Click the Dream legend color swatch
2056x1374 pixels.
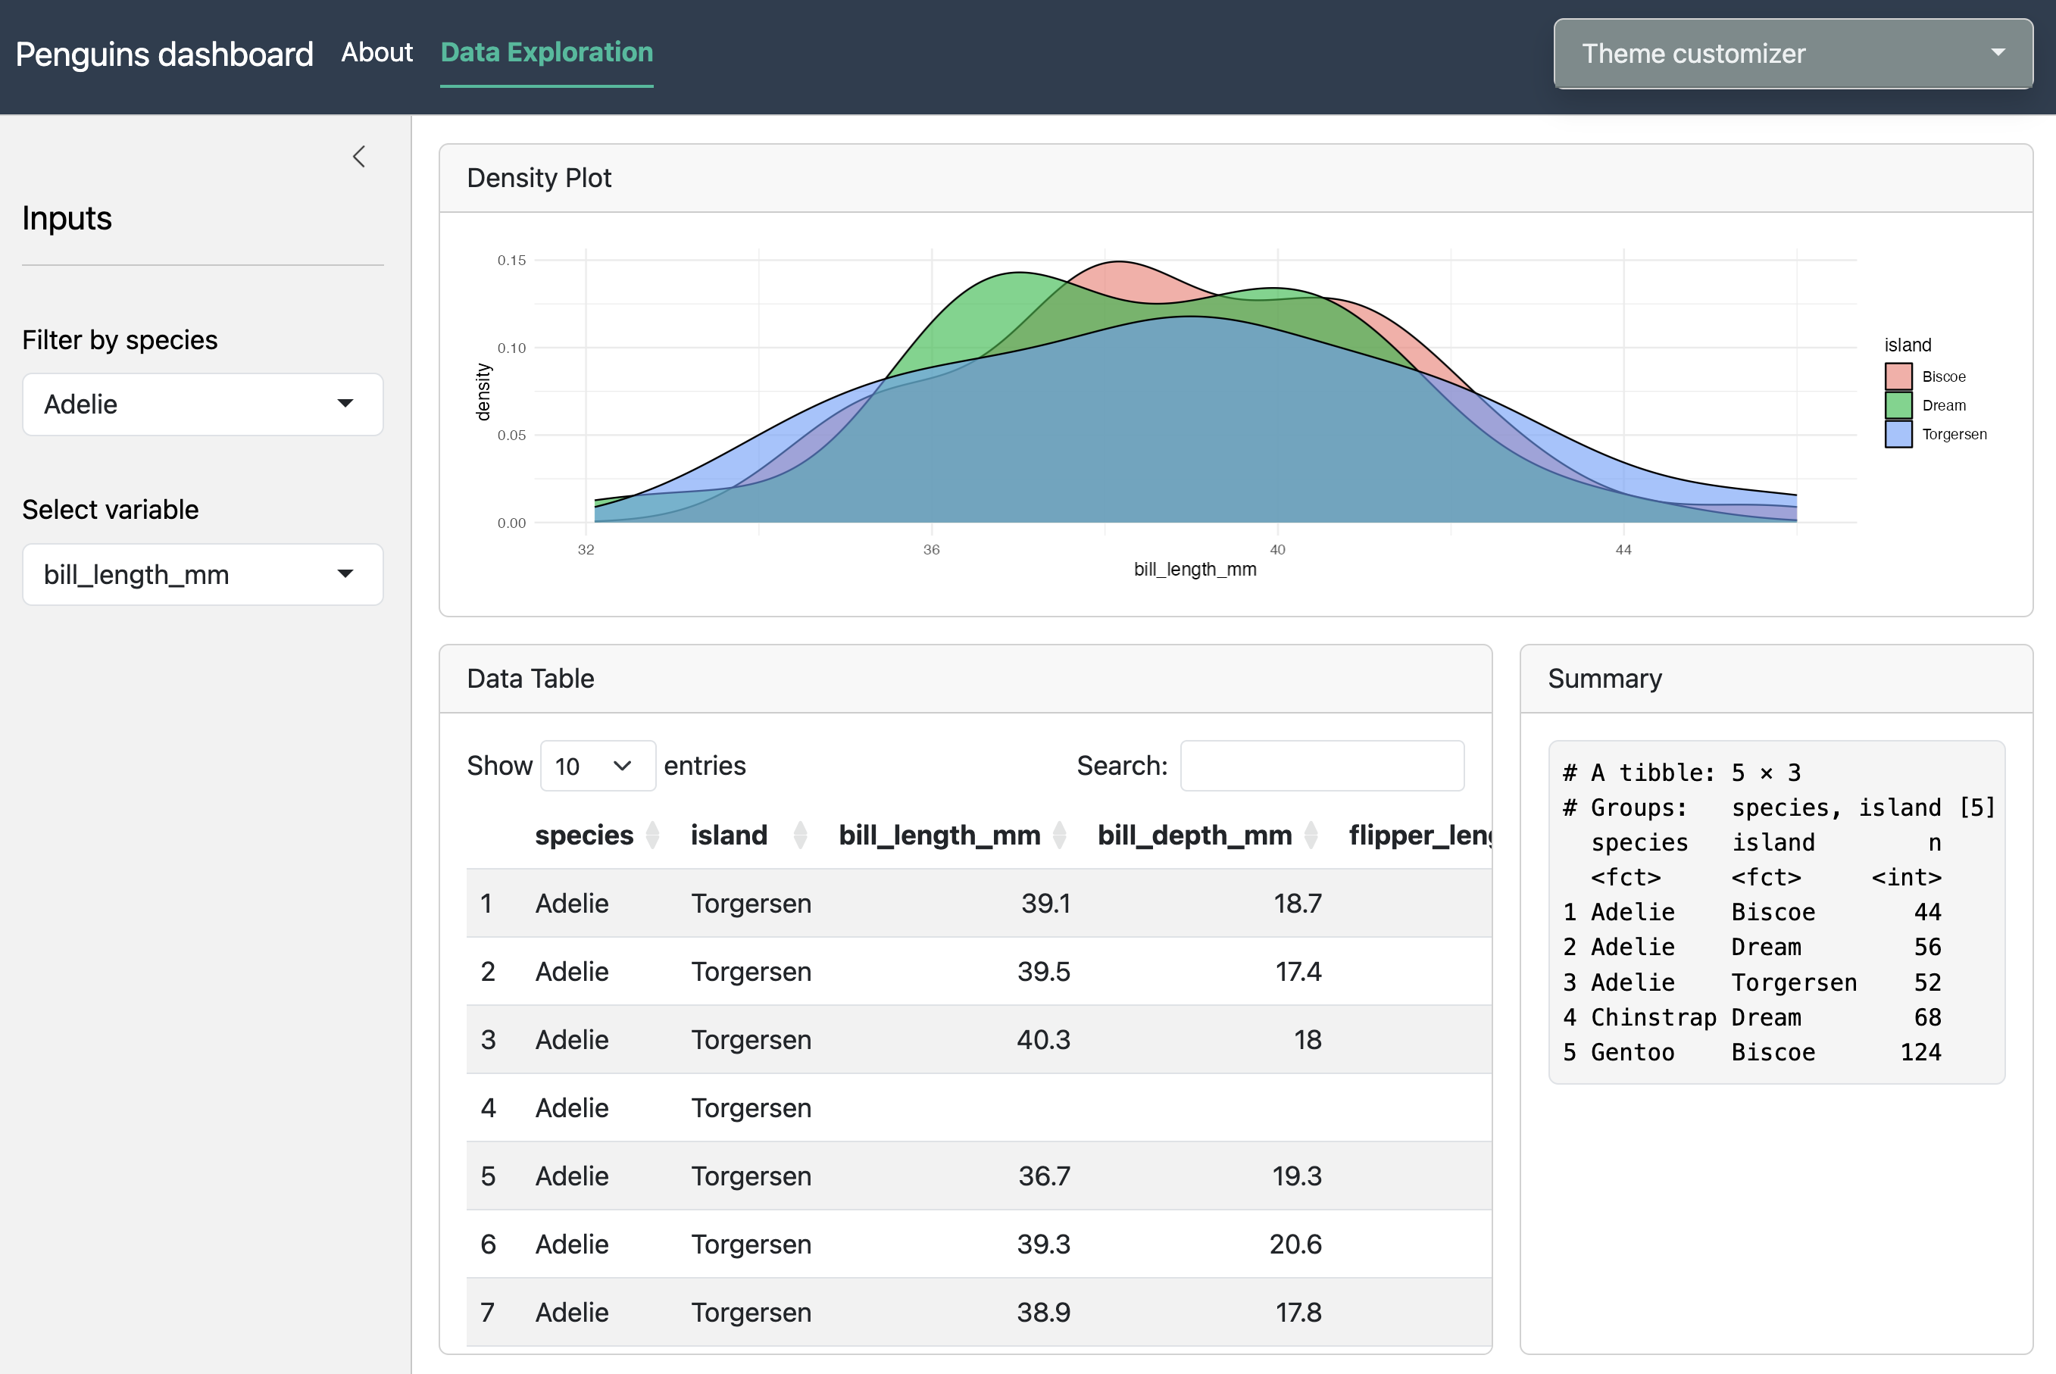(1898, 406)
